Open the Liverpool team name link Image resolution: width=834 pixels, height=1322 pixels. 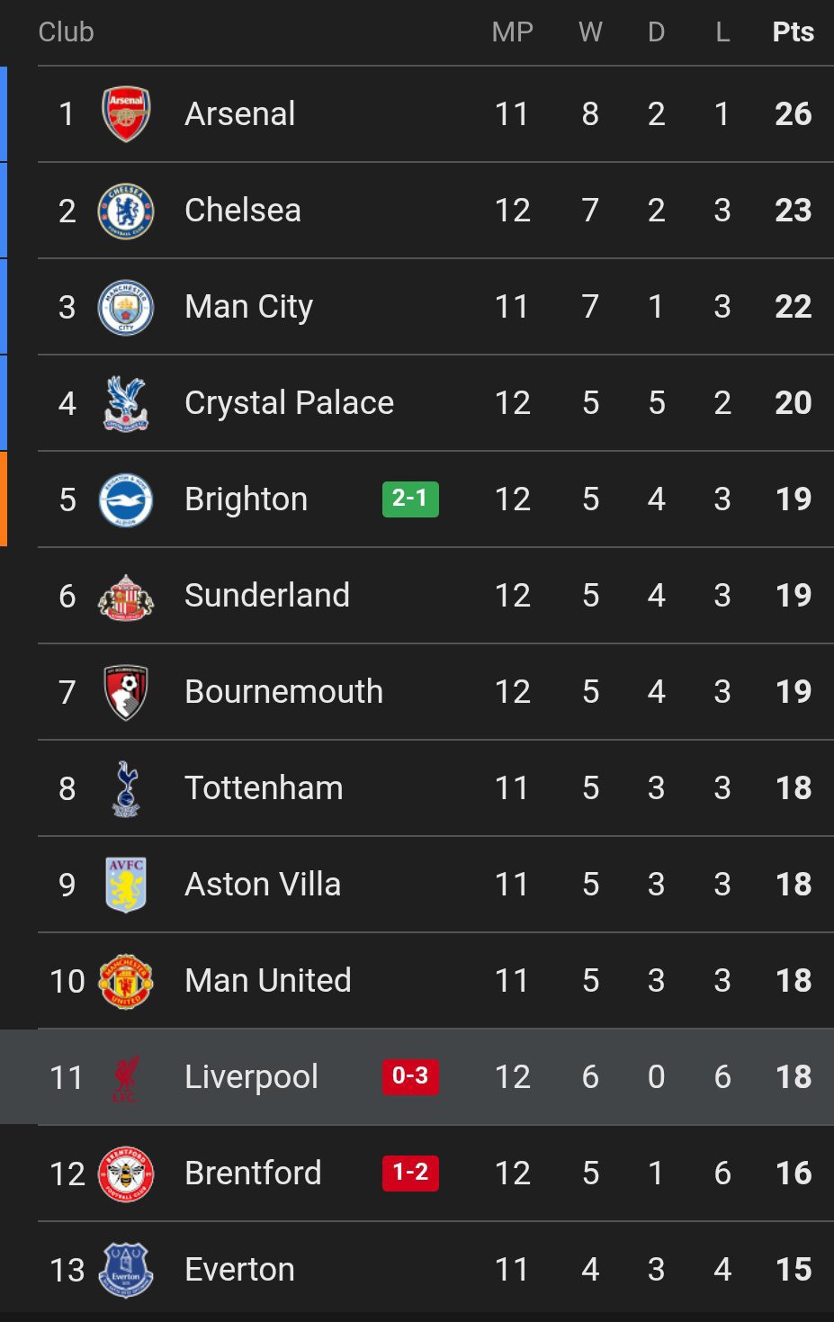tap(251, 1077)
